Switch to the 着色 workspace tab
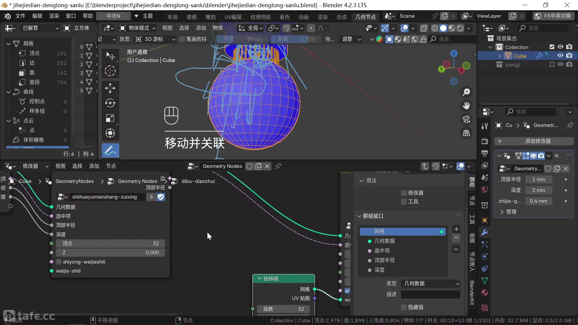The width and height of the screenshot is (578, 325). coord(284,17)
